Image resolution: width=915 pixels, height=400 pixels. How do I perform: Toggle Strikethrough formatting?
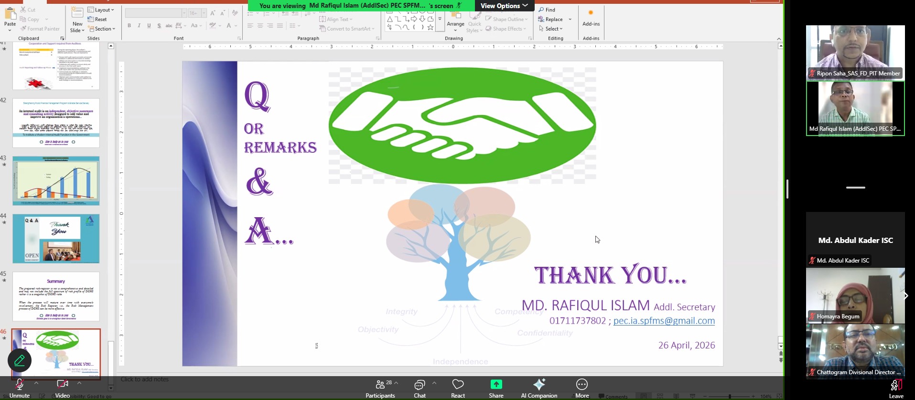pyautogui.click(x=169, y=26)
